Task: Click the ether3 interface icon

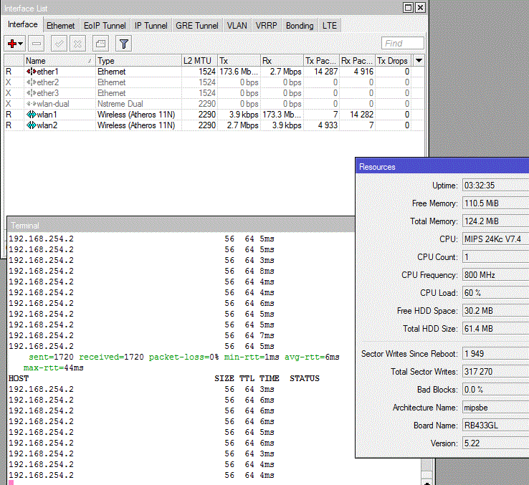Action: (x=32, y=93)
